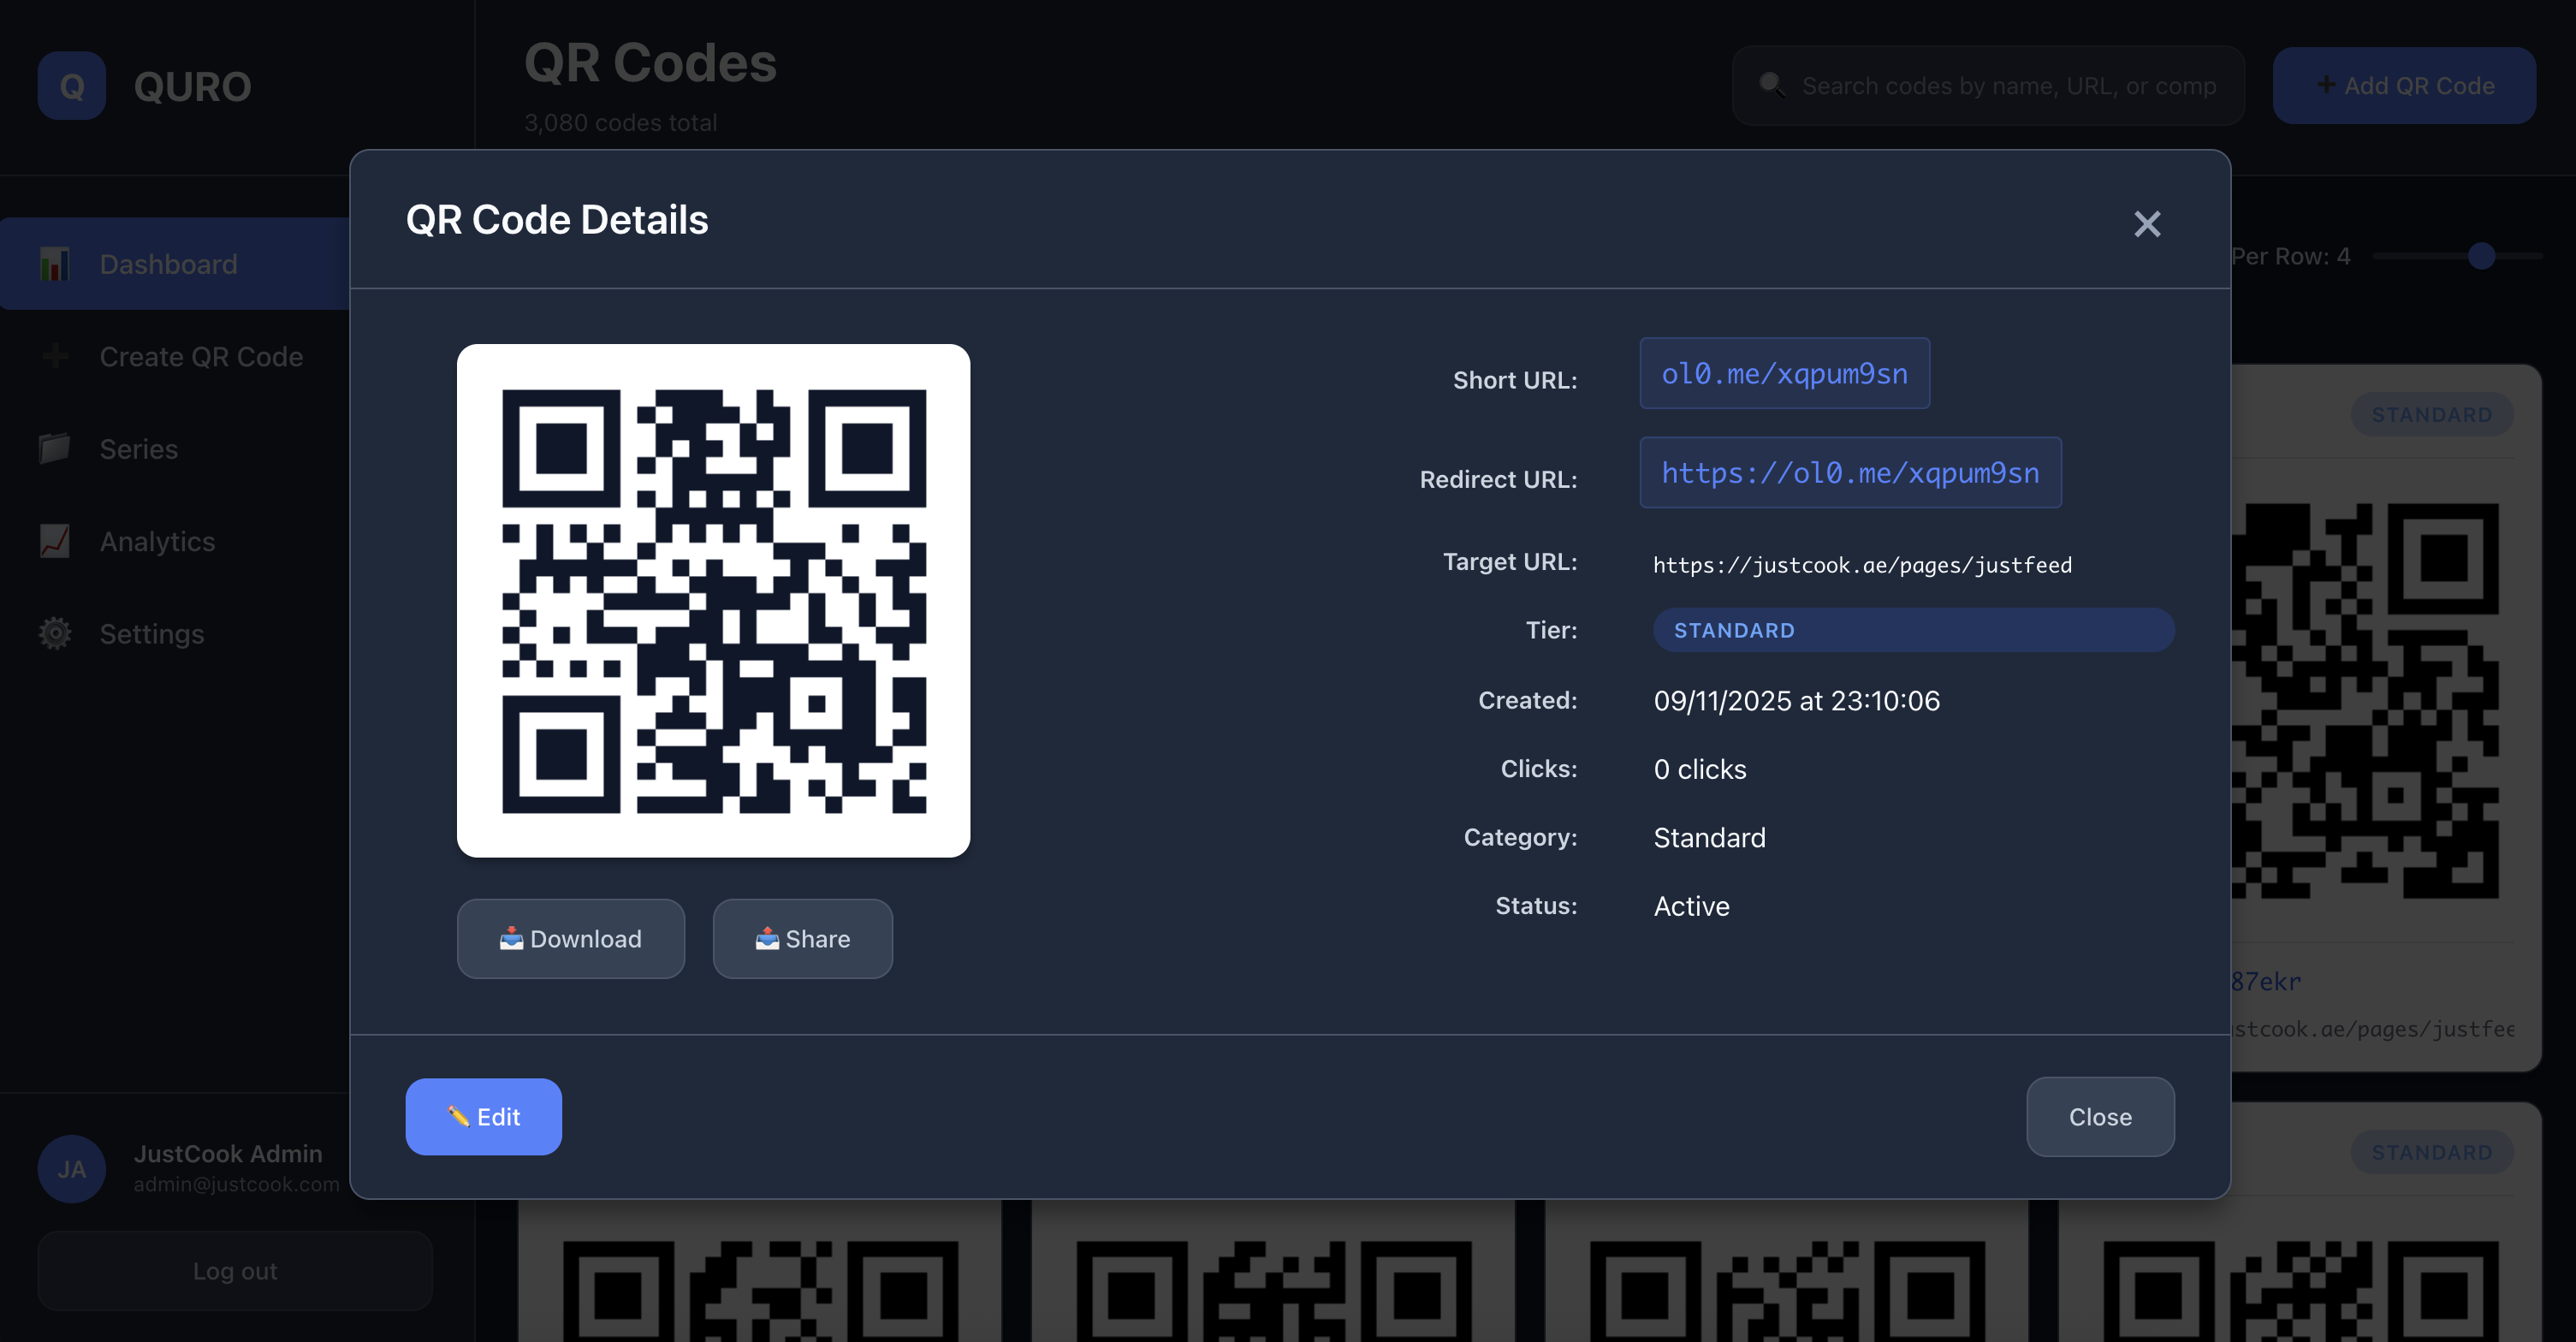Log out of the JustCook Admin account
Viewport: 2576px width, 1342px height.
point(234,1270)
